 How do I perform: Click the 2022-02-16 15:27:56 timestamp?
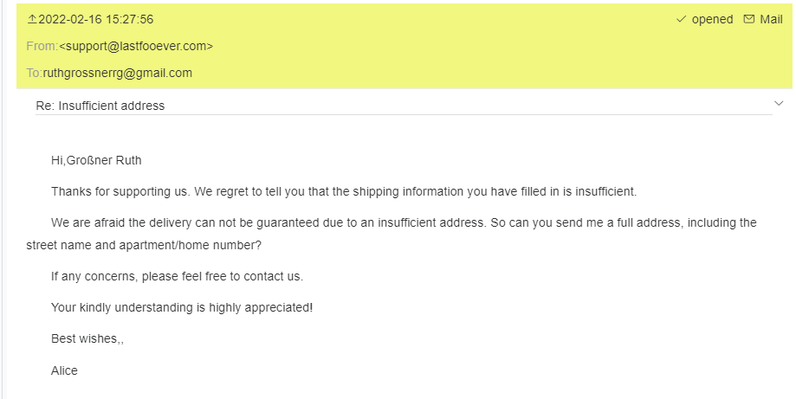(96, 19)
